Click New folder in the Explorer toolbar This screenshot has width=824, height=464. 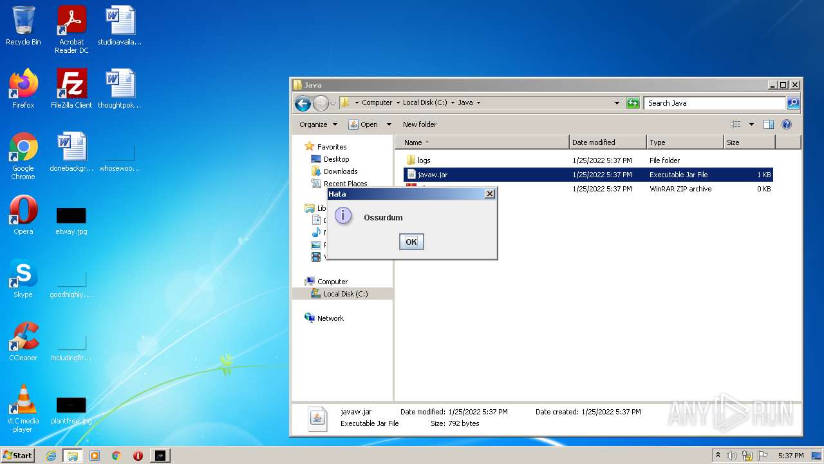point(420,124)
